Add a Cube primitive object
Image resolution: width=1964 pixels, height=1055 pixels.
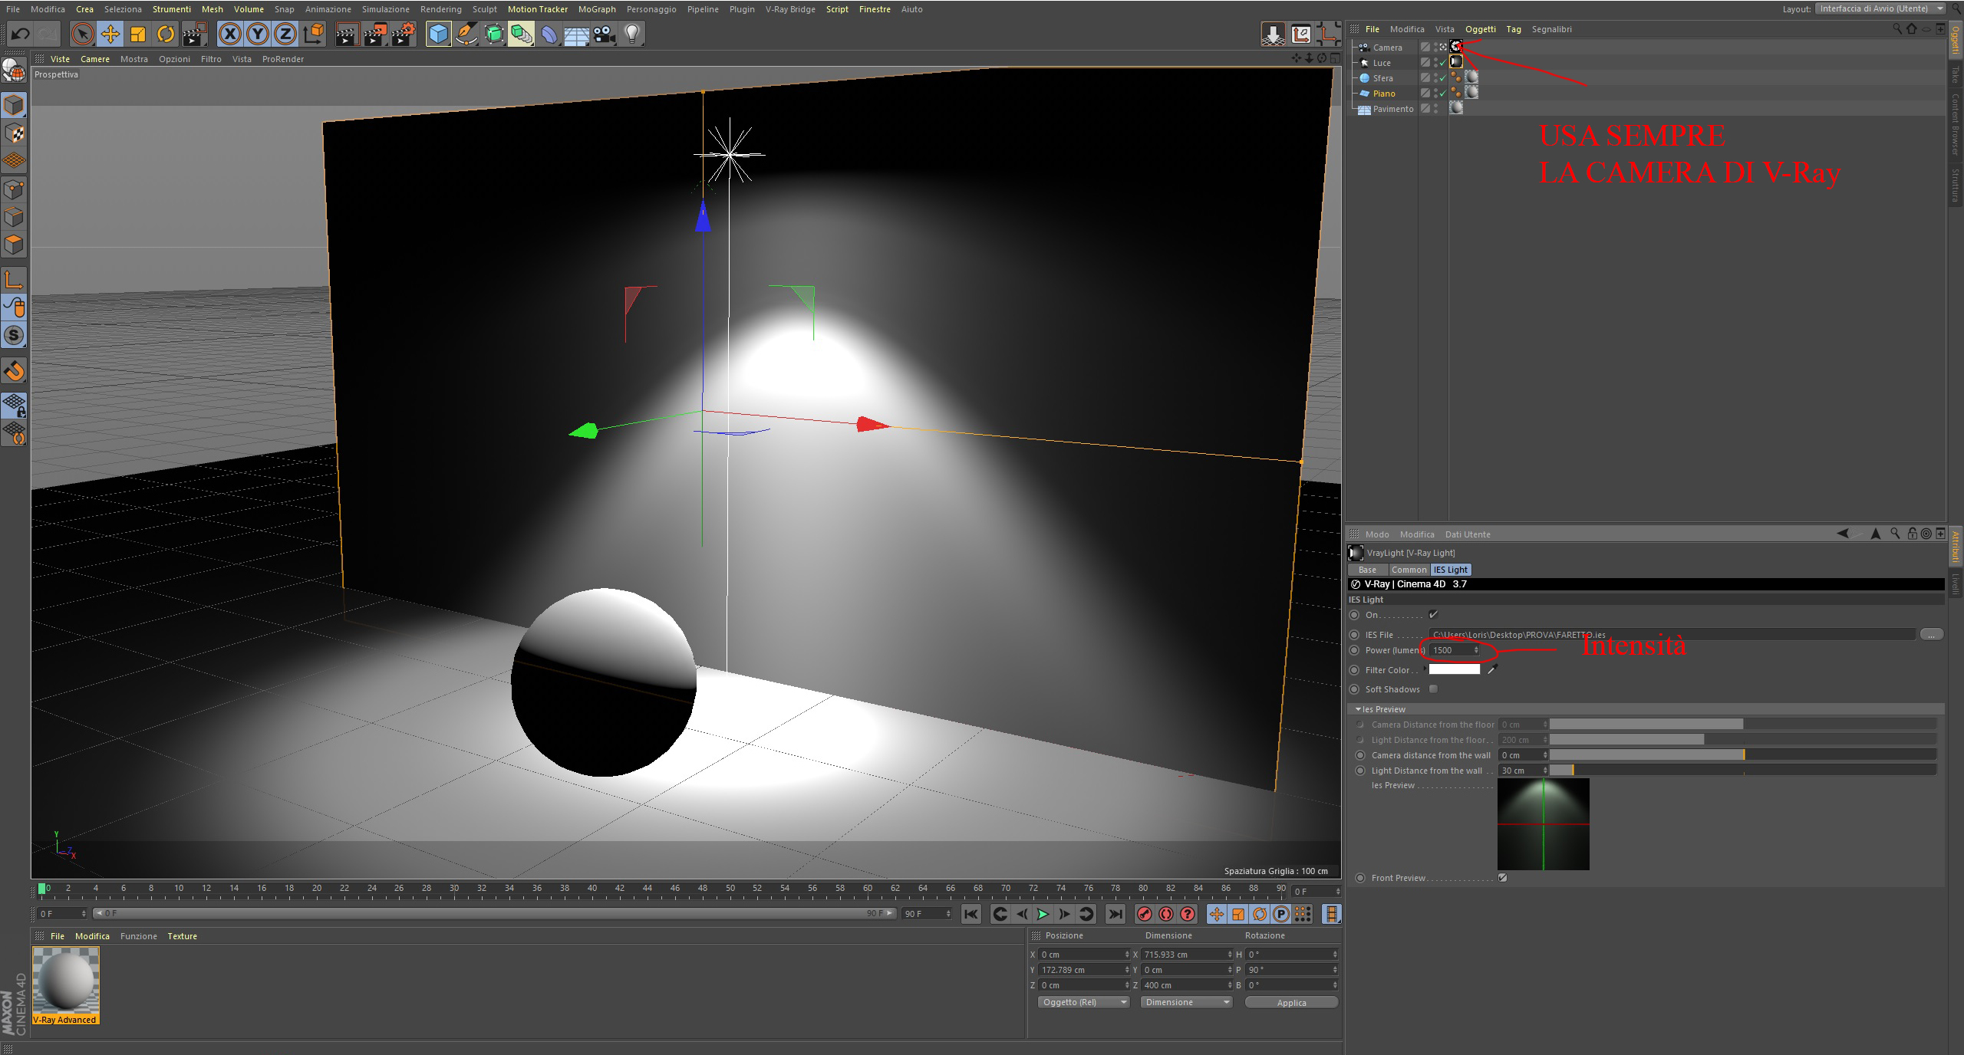438,34
